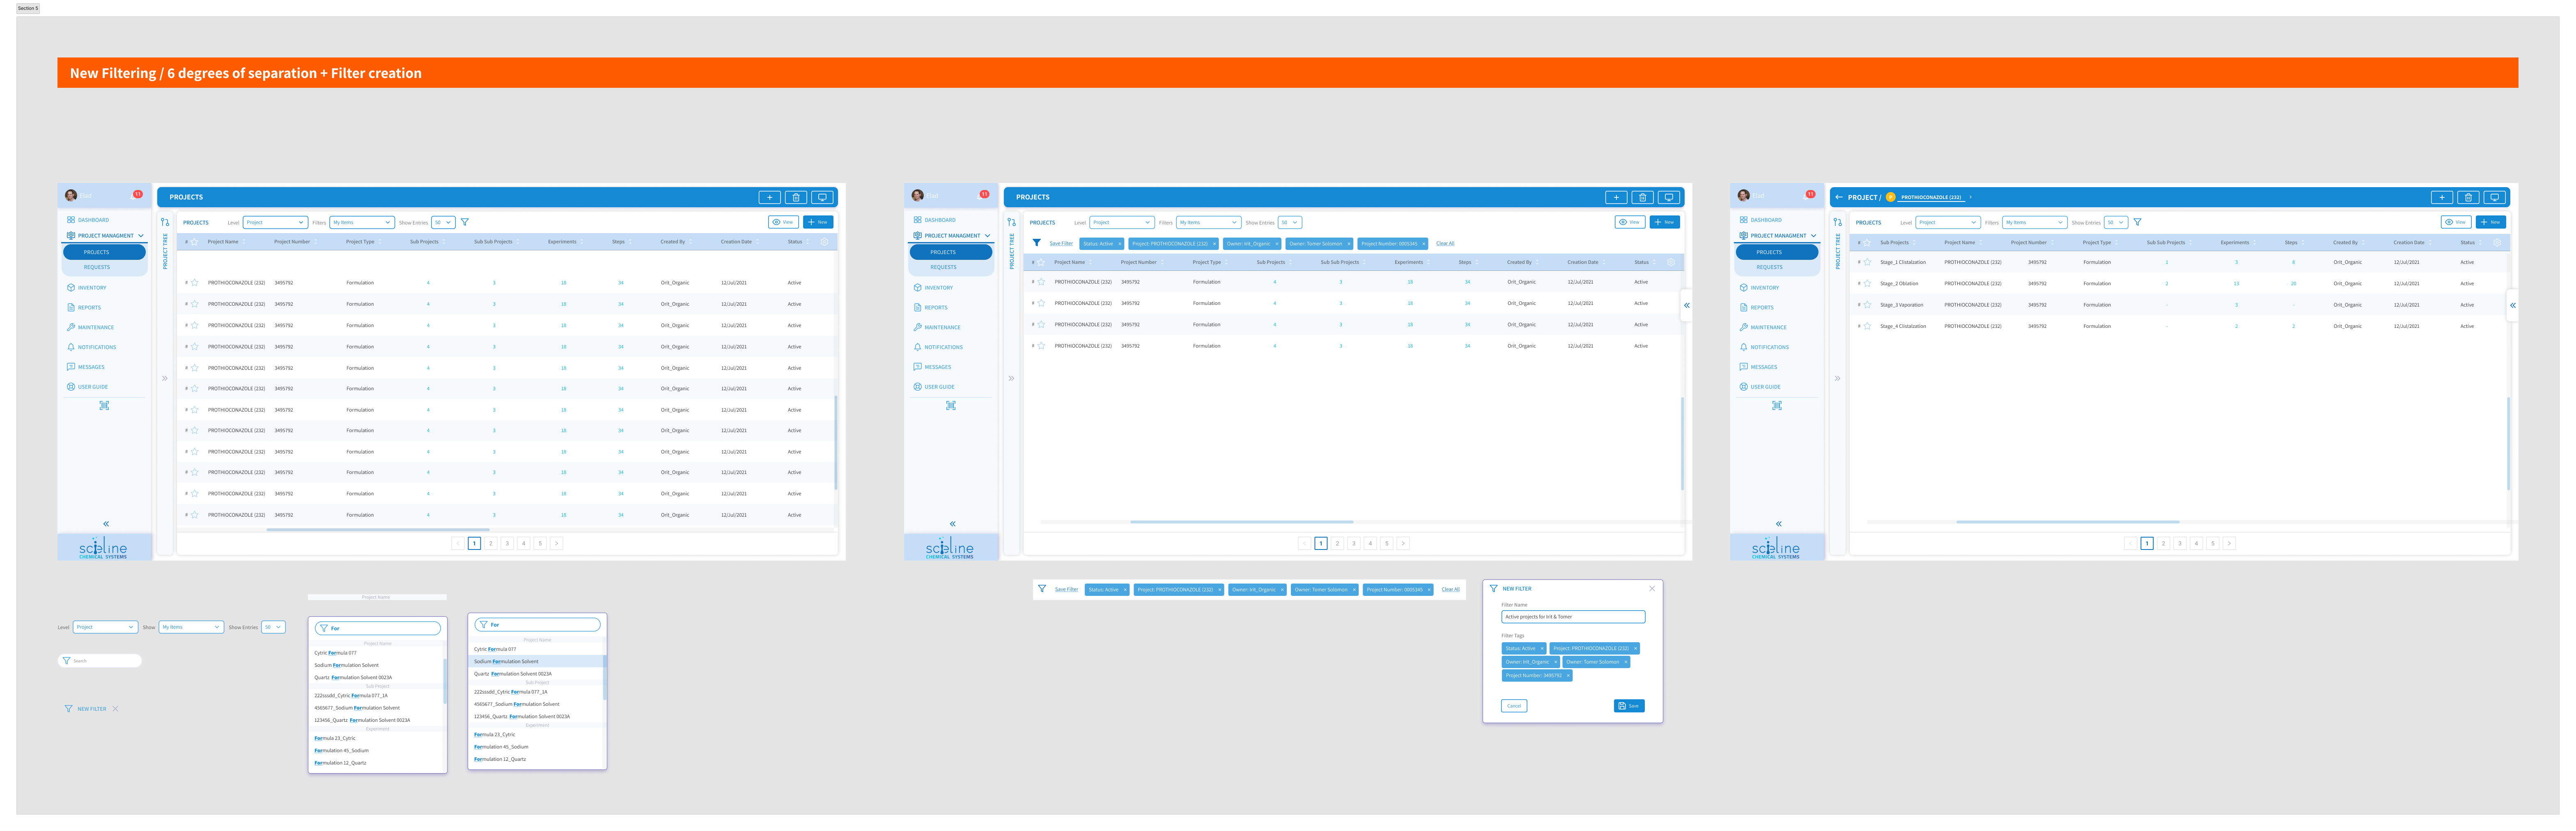Click the back arrow in right mockup's header
2576x831 pixels.
1839,197
